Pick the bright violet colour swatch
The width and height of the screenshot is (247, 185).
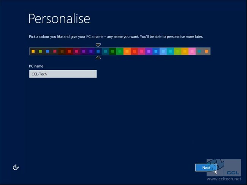point(149,51)
